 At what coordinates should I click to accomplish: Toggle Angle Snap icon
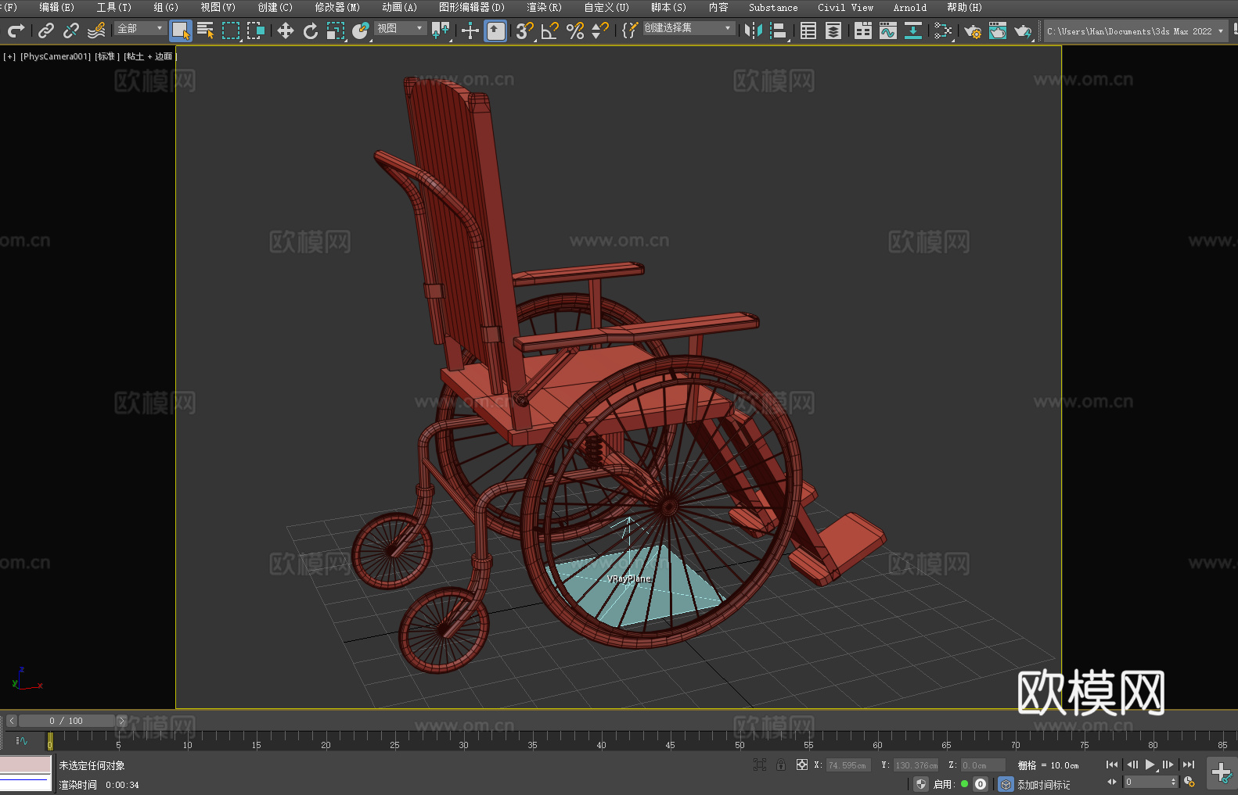point(550,30)
